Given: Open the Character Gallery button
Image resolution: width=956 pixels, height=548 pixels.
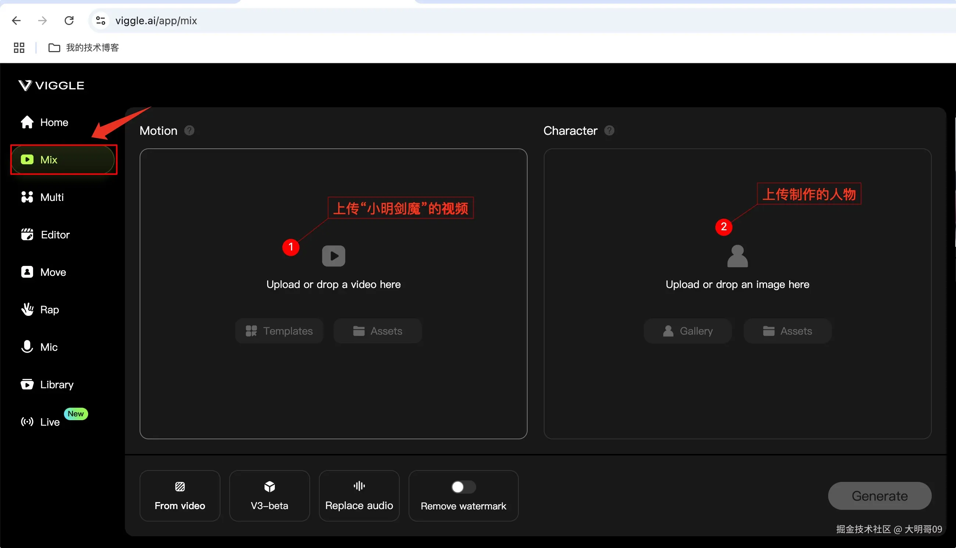Looking at the screenshot, I should [687, 331].
